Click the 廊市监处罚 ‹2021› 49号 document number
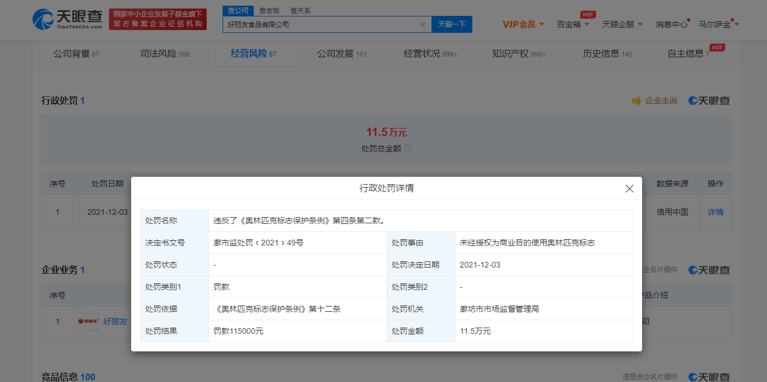767x382 pixels. click(258, 243)
